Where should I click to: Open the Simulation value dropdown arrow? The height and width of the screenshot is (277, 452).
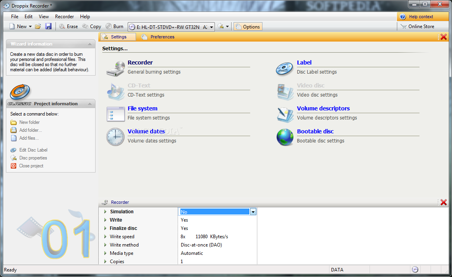[x=253, y=212]
